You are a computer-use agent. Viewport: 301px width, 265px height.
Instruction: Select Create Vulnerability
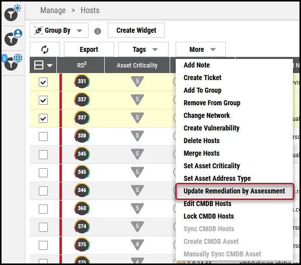(x=211, y=128)
